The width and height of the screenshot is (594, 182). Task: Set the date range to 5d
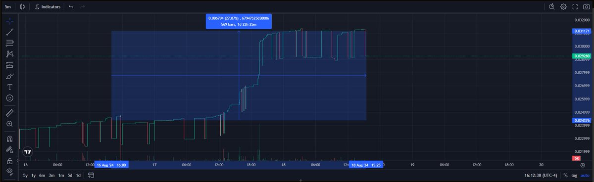(70, 175)
